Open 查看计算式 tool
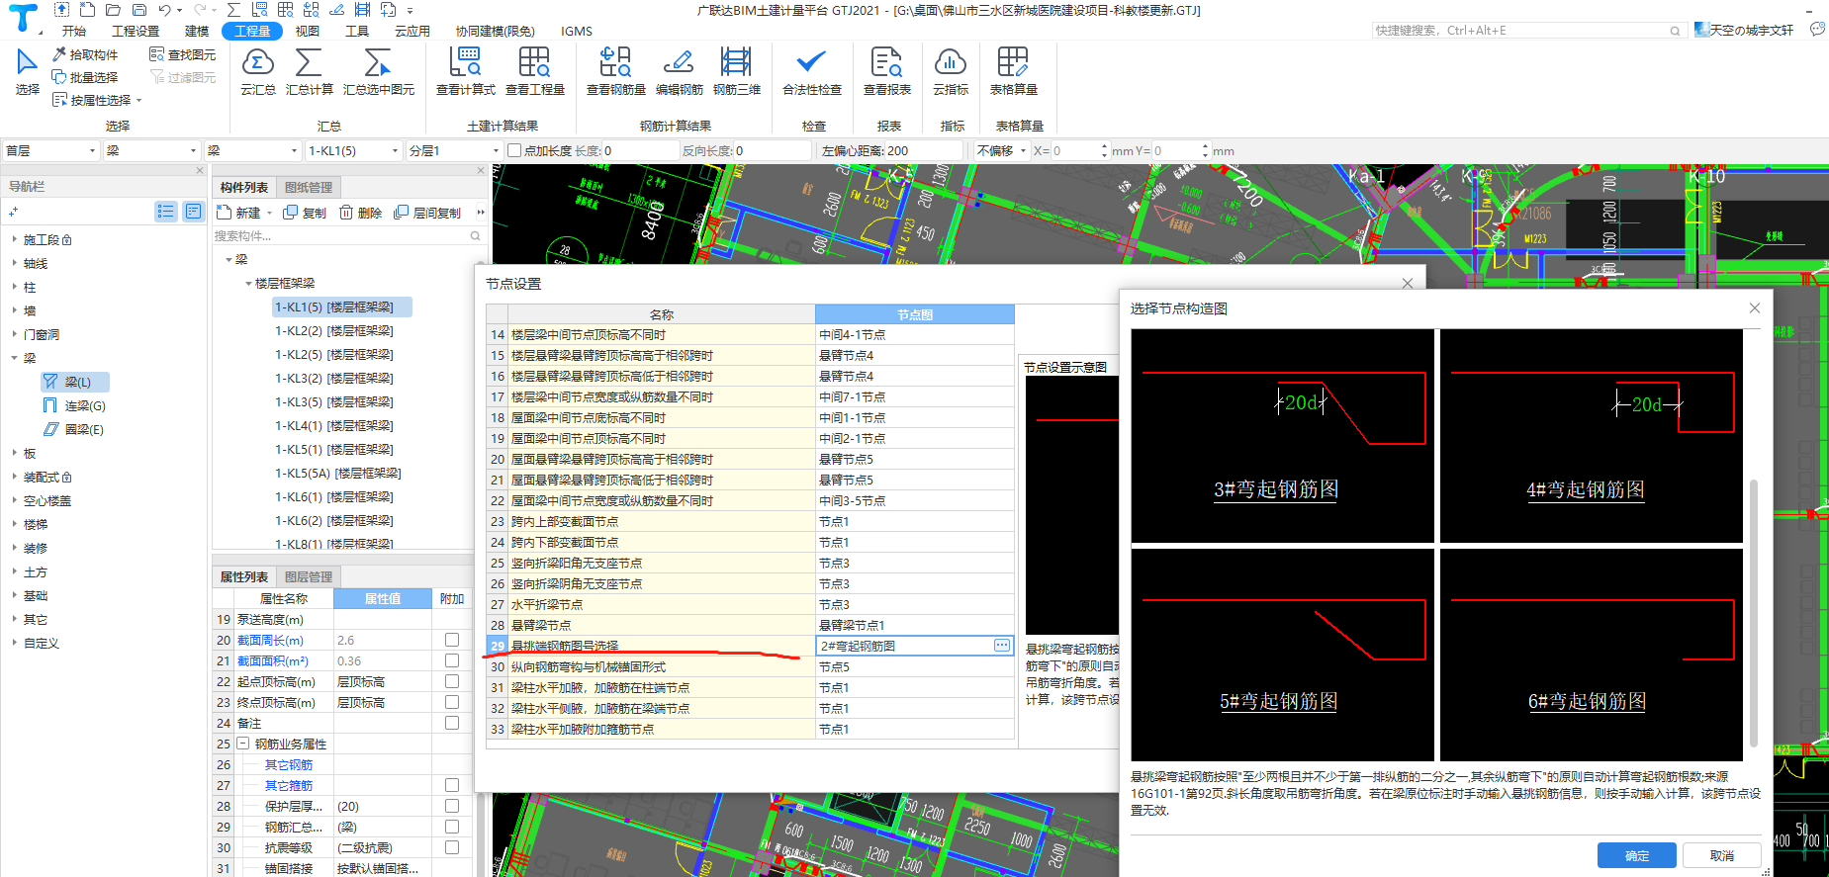The width and height of the screenshot is (1829, 877). coord(466,71)
